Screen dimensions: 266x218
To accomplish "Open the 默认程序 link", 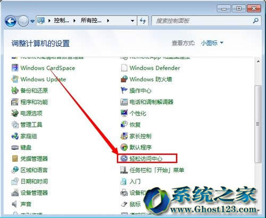I will coord(140,147).
